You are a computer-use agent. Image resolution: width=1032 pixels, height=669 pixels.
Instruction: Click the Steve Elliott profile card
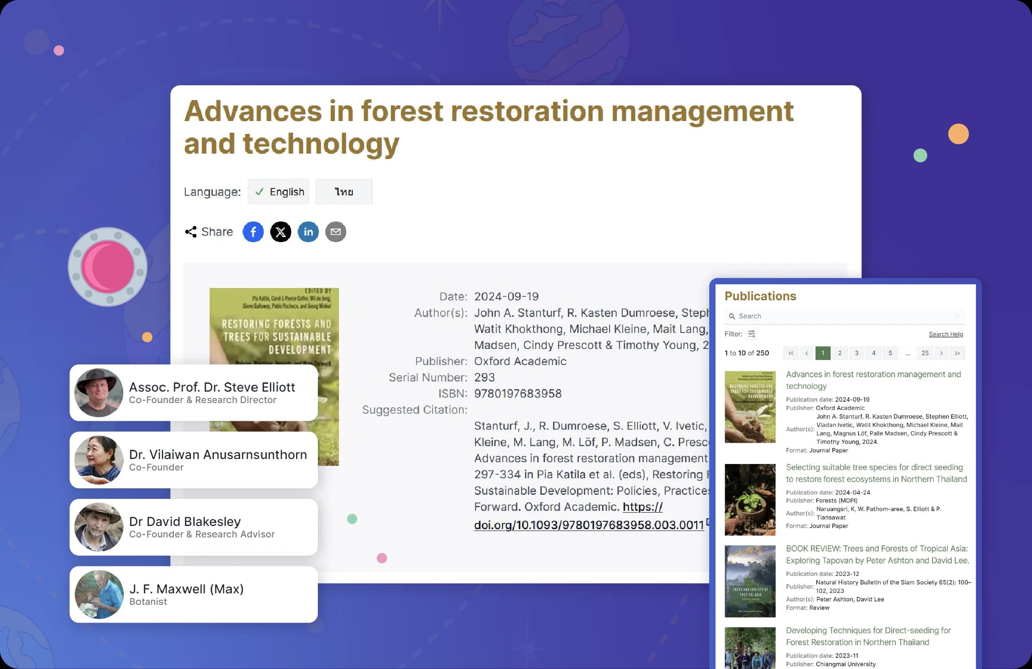point(194,393)
